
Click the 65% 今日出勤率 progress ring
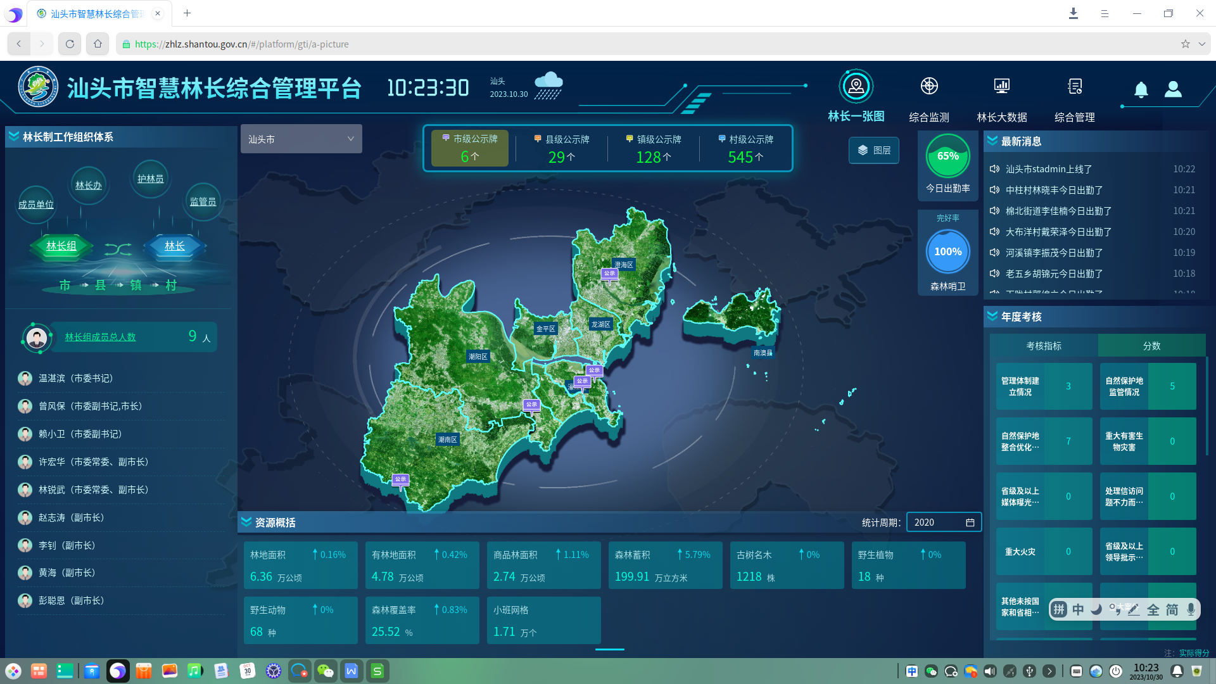click(947, 156)
